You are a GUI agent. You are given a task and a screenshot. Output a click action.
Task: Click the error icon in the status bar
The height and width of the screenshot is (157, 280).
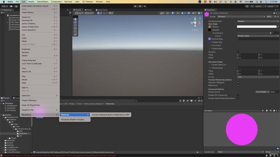coord(2,155)
